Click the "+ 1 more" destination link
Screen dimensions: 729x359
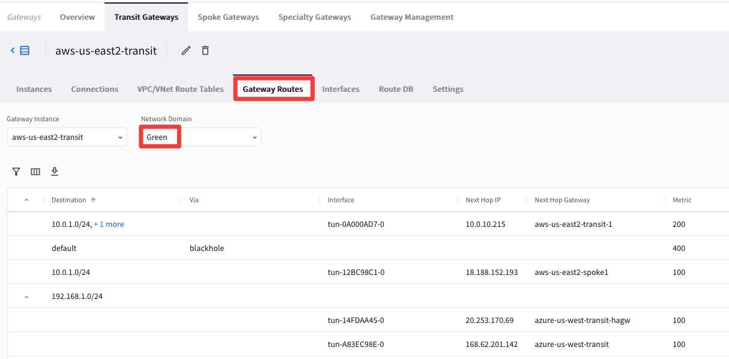pyautogui.click(x=109, y=224)
